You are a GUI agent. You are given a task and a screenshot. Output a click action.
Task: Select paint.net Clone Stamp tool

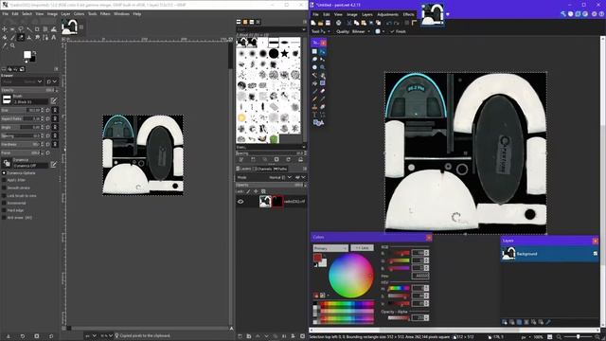coord(314,107)
